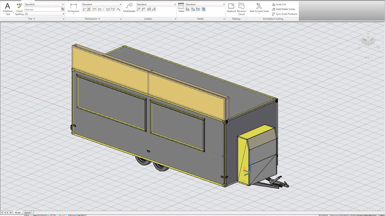Screen dimensions: 385x216
Task: Click the Extract Data table icon
Action: 188,9
